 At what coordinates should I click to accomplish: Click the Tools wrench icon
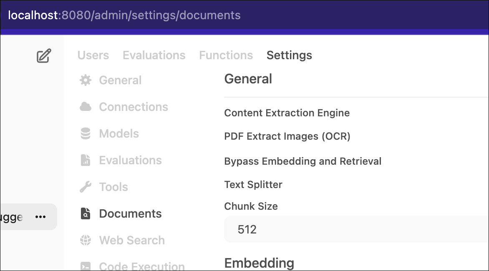tap(86, 187)
